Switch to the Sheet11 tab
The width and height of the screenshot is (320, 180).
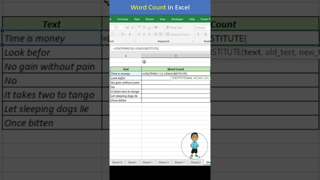(x=147, y=162)
